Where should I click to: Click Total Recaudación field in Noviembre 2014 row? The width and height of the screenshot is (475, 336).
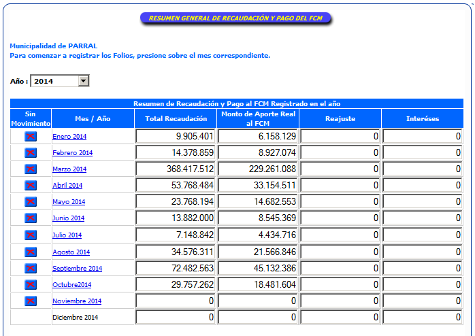pyautogui.click(x=176, y=301)
